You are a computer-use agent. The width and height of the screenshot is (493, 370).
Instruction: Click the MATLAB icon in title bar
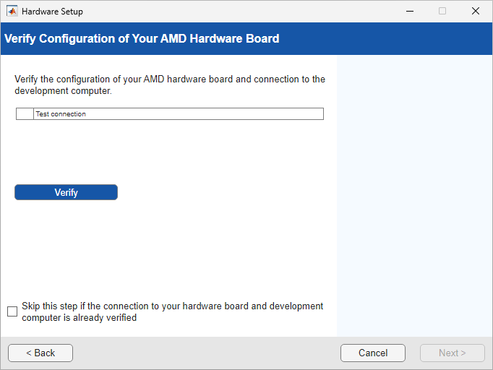tap(12, 12)
